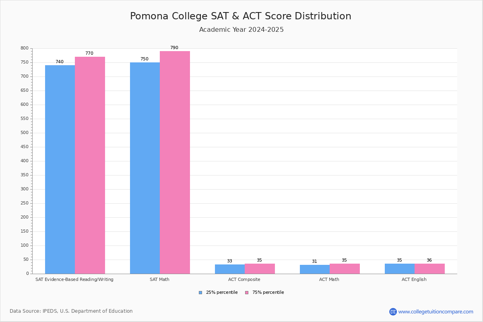Click the SAT Math axis label
The height and width of the screenshot is (322, 483).
(x=159, y=279)
